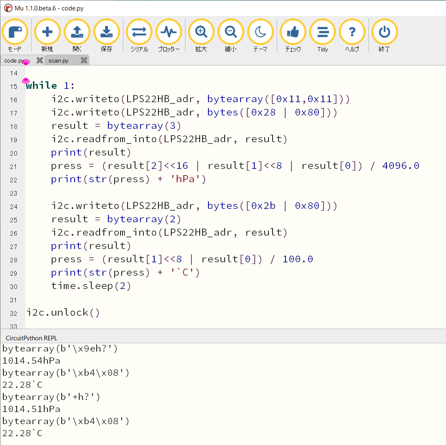Close the scan.py tab
This screenshot has width=446, height=445.
tap(83, 60)
